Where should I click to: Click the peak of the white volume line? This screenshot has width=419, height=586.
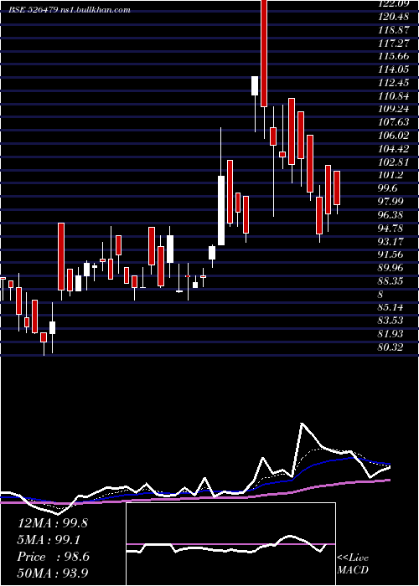point(302,424)
